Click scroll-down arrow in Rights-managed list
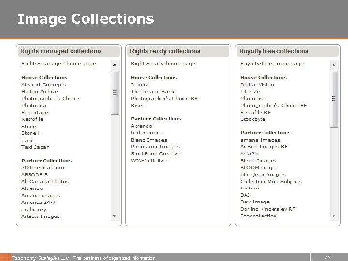 115,216
